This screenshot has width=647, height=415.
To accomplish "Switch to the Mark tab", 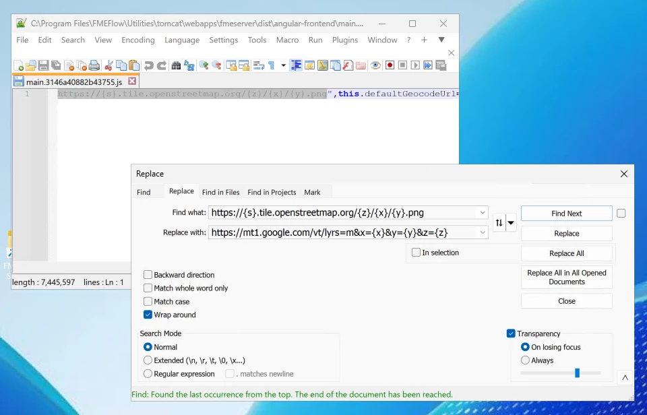I will [312, 192].
